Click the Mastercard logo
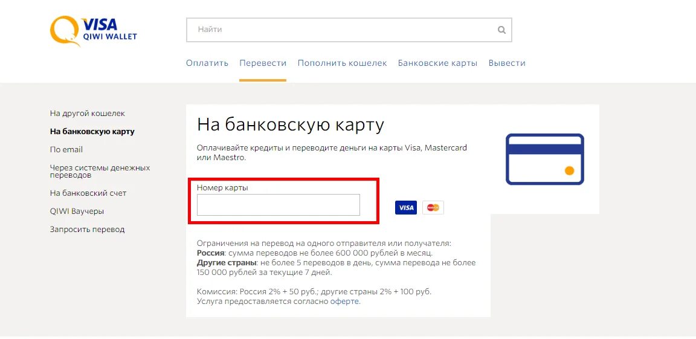696x339 pixels. click(433, 208)
